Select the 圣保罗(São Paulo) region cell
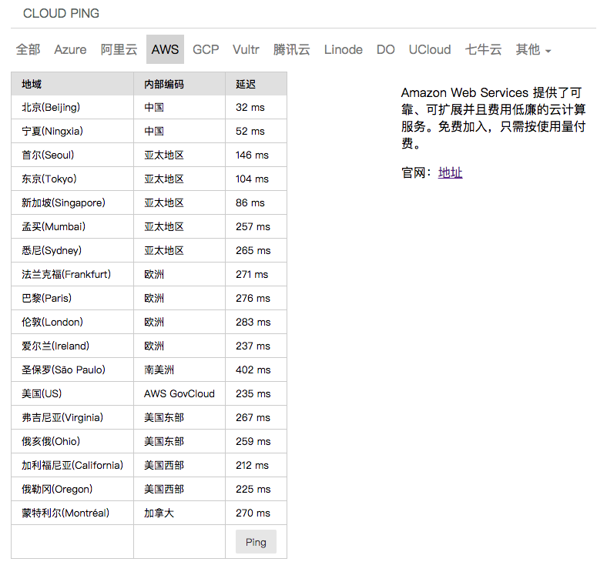 (72, 370)
